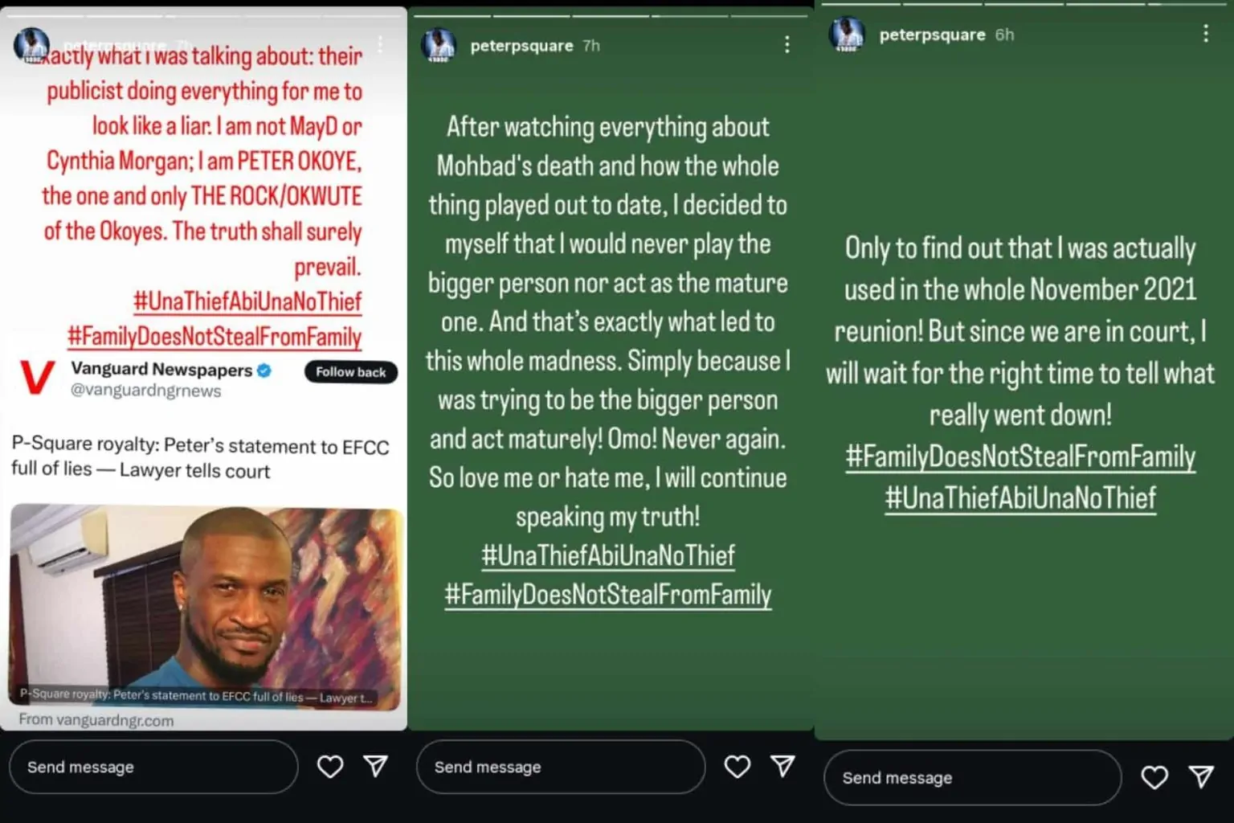Like the 6h story with heart icon
The width and height of the screenshot is (1234, 823).
point(1154,777)
